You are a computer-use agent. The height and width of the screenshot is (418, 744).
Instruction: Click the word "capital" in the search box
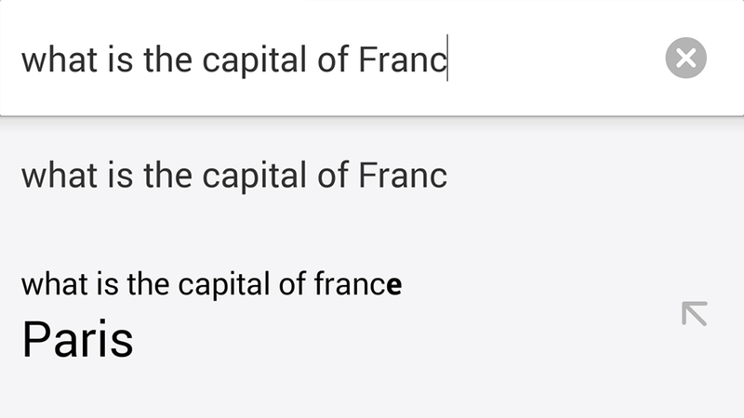(255, 60)
